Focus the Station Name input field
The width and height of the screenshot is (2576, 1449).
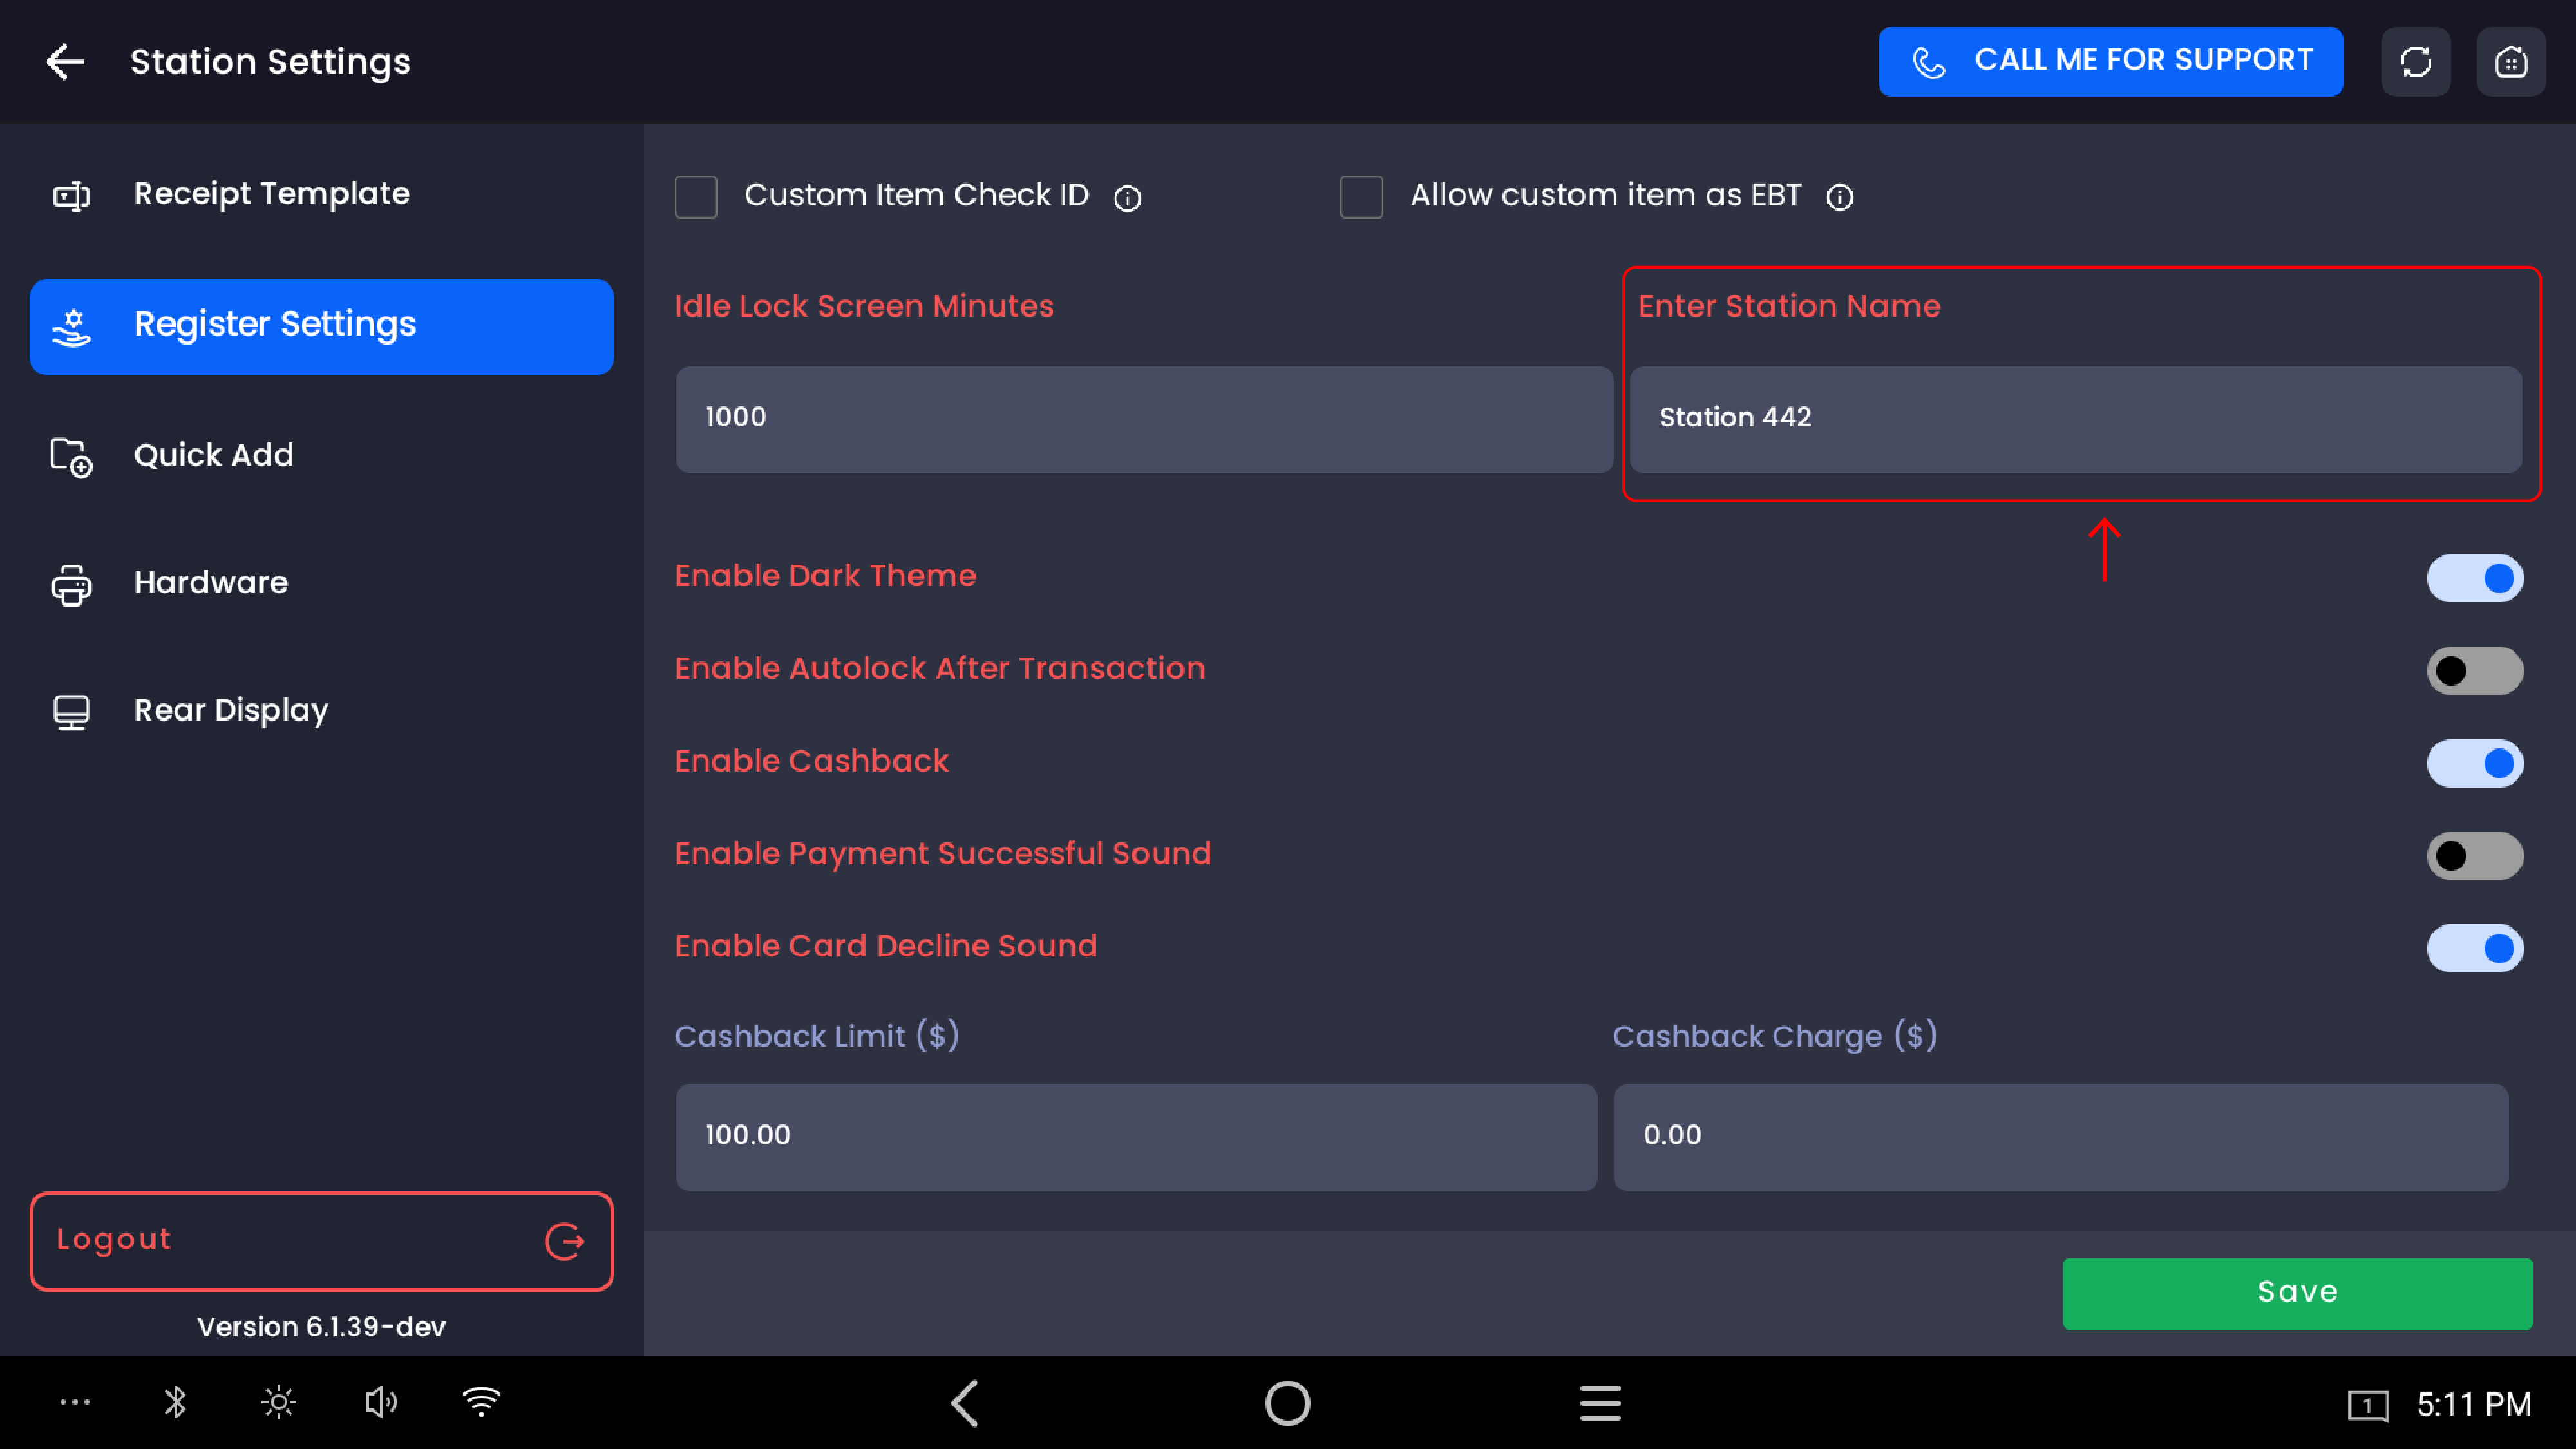pyautogui.click(x=2075, y=419)
